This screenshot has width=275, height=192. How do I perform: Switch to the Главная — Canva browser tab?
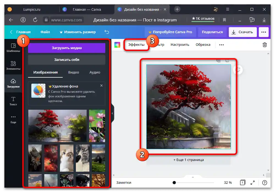87,9
